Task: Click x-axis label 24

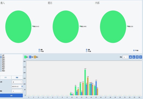Action: click(x=139, y=97)
